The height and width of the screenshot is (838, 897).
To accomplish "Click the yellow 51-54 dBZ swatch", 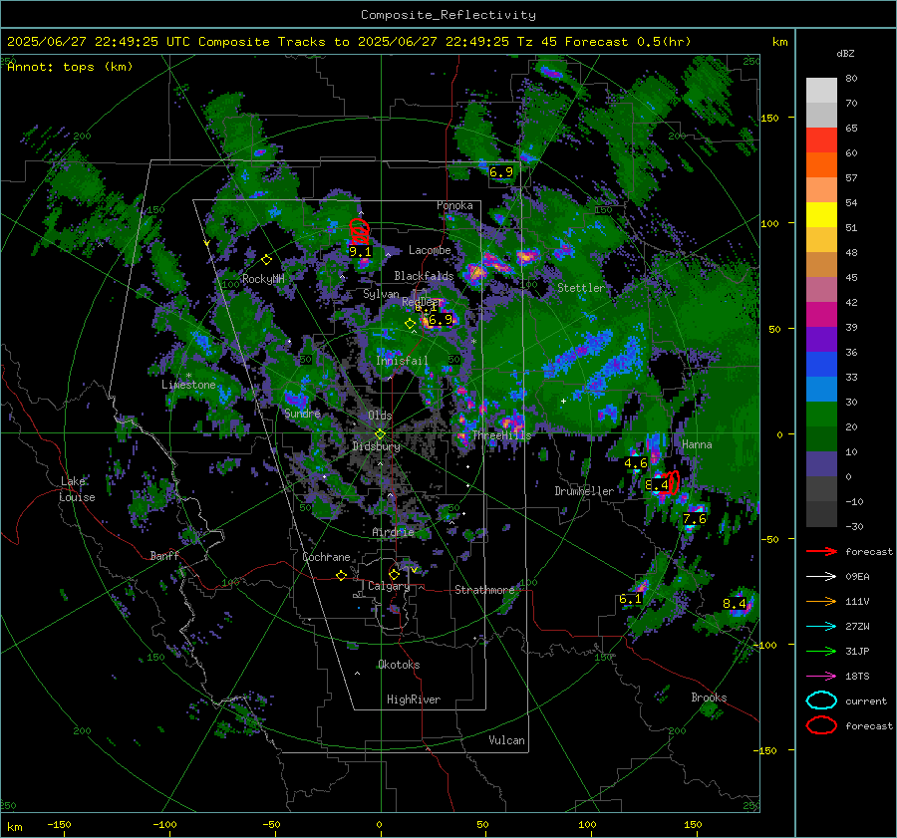I will (821, 215).
